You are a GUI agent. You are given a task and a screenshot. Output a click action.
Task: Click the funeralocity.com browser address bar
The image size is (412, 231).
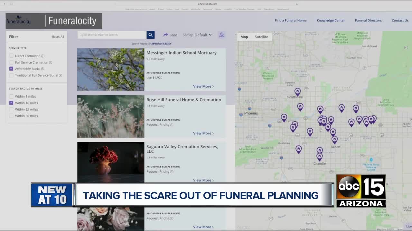(207, 4)
